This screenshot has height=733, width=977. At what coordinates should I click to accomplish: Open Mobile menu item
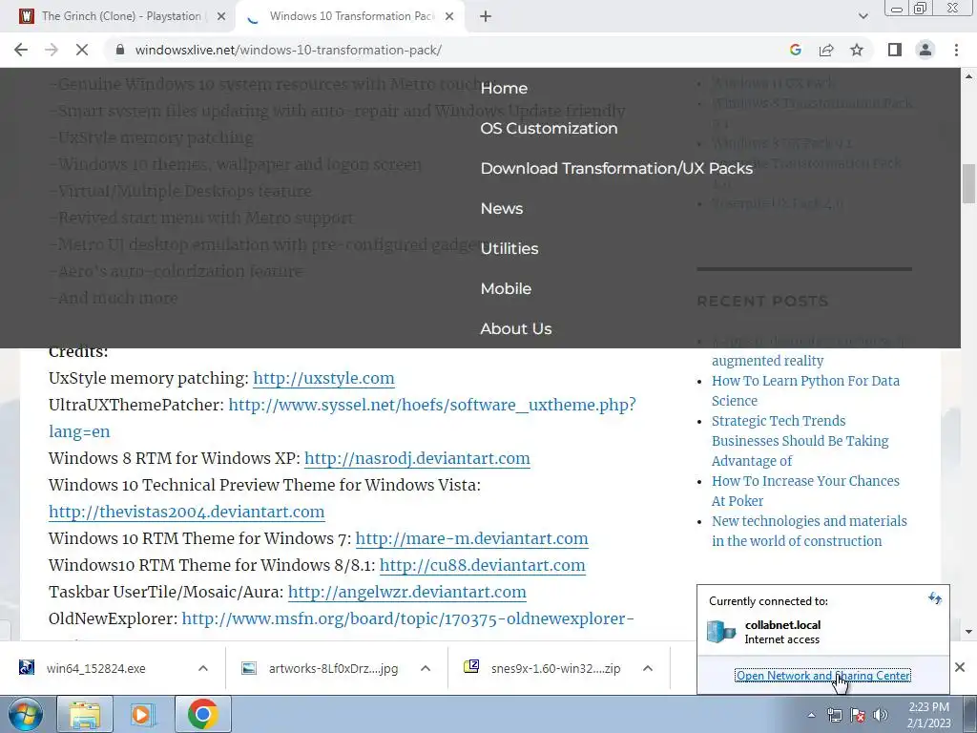pos(506,288)
